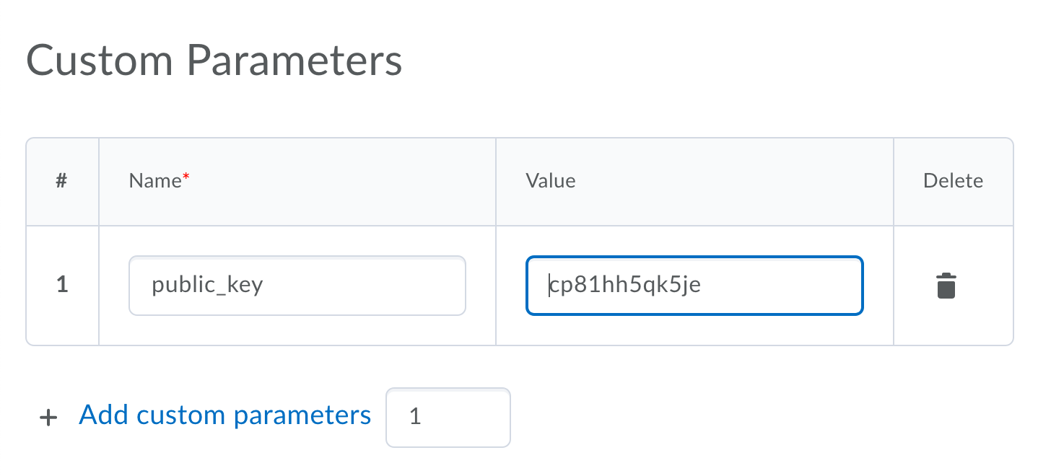
Task: Click the plus icon beside Add custom parameters
Action: pyautogui.click(x=48, y=418)
